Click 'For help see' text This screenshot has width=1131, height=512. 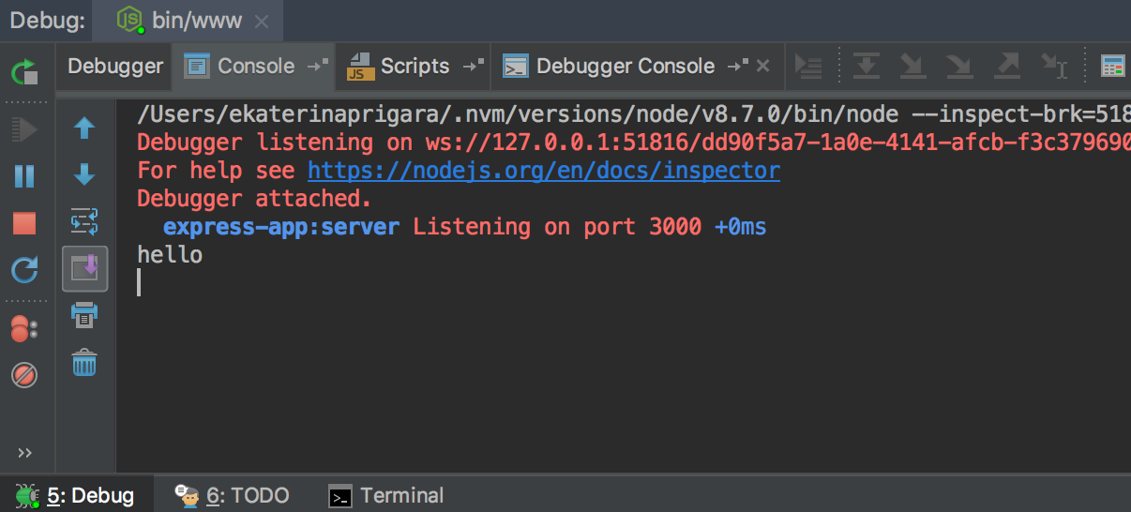pyautogui.click(x=216, y=171)
